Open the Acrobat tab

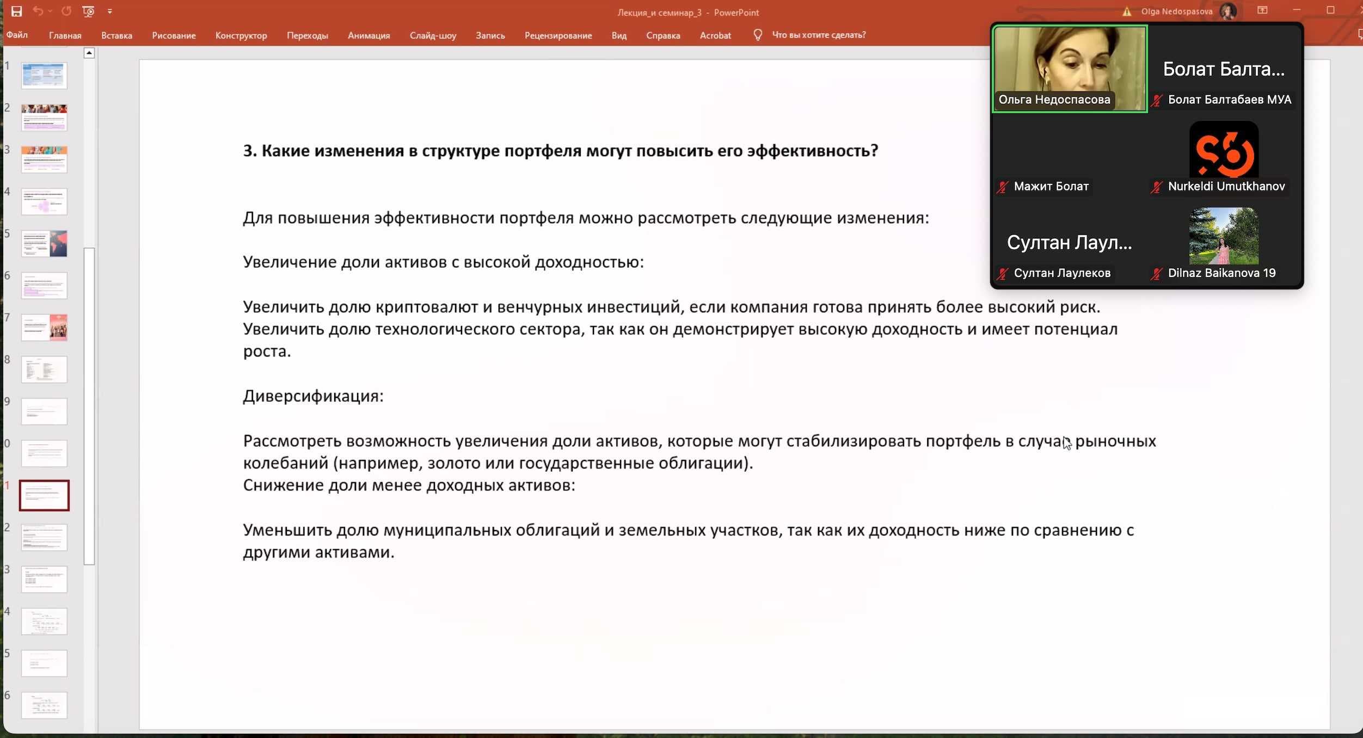715,35
